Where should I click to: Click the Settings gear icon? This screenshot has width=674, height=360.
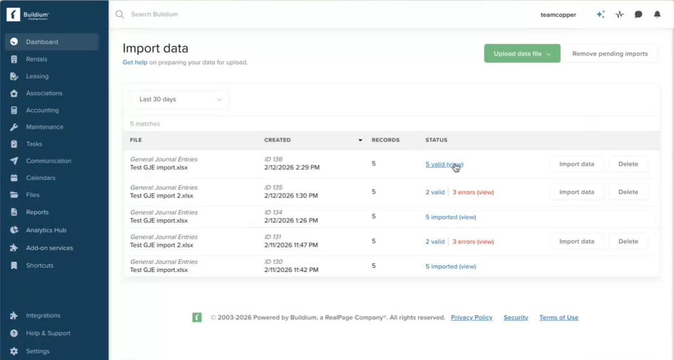[14, 351]
